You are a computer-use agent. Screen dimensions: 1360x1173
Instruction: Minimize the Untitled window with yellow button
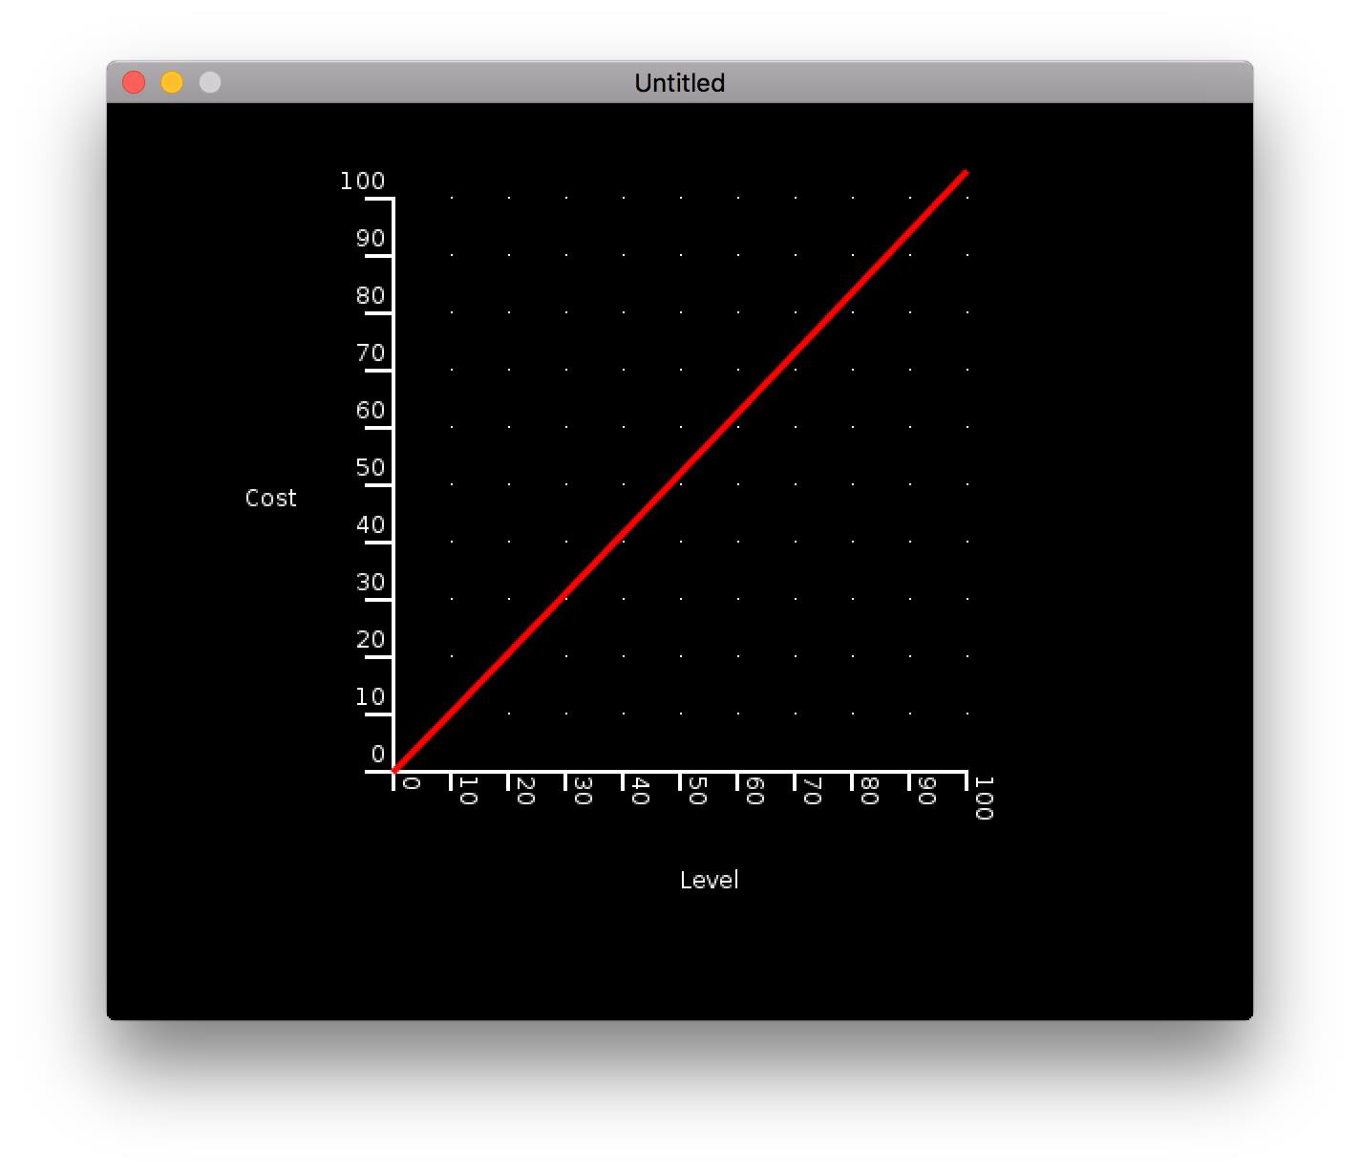172,83
